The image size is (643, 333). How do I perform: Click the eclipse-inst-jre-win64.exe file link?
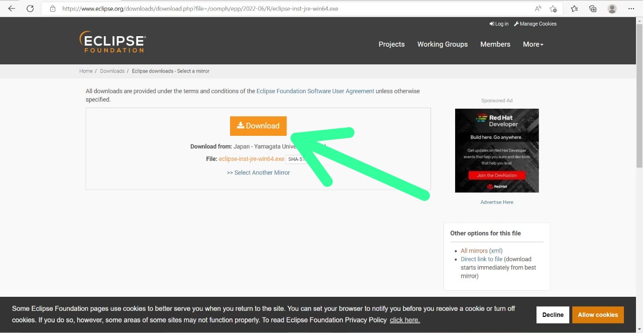pos(251,159)
